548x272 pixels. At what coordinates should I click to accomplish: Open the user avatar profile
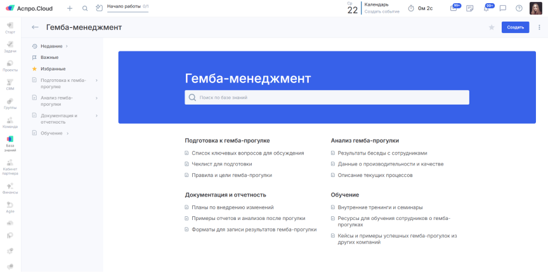536,8
